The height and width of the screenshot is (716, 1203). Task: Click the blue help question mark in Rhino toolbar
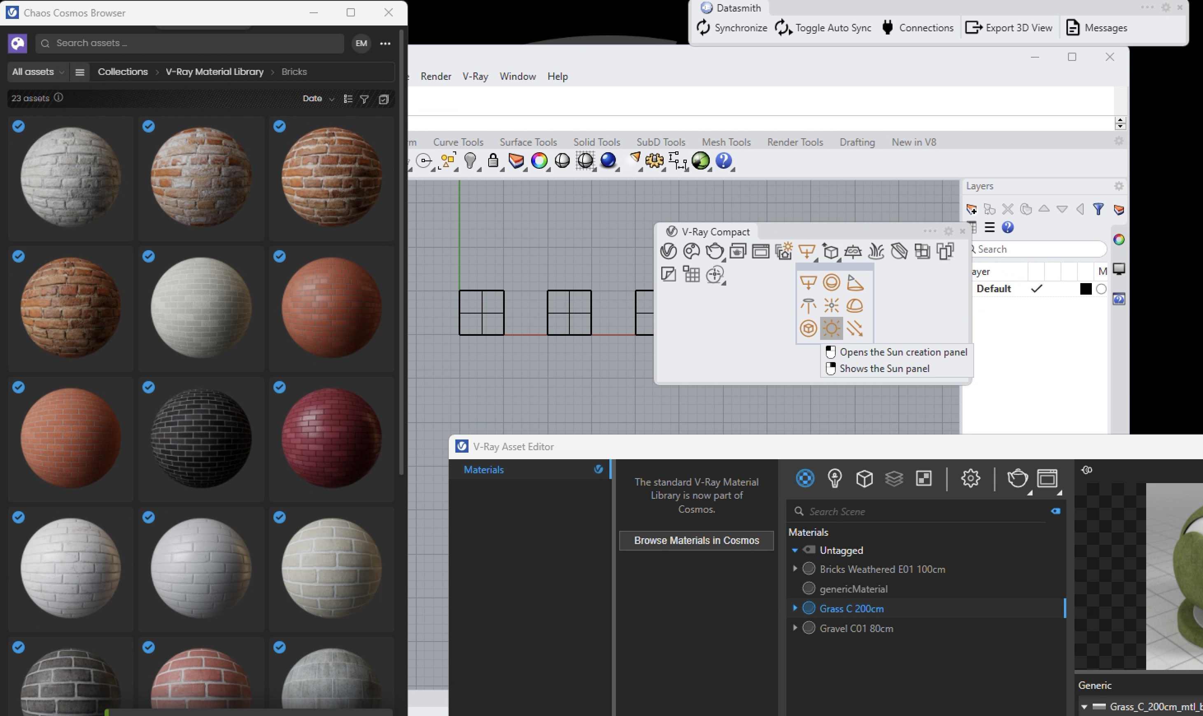click(x=724, y=160)
